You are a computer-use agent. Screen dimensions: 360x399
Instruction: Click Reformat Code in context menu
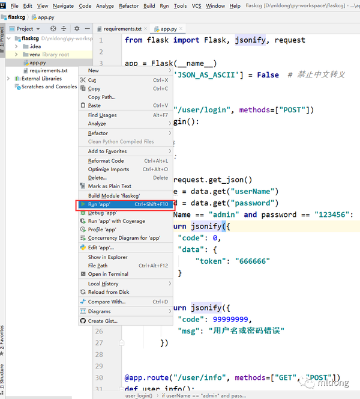pyautogui.click(x=106, y=161)
